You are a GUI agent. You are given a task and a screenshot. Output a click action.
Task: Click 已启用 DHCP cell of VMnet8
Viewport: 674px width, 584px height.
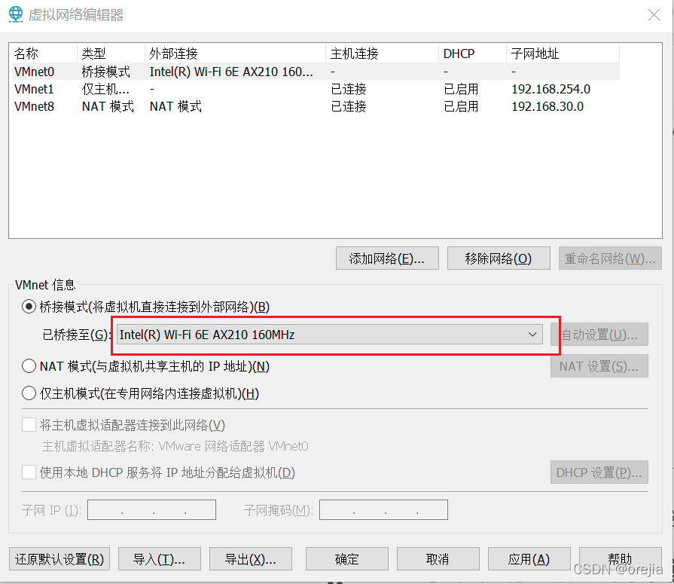(x=461, y=106)
